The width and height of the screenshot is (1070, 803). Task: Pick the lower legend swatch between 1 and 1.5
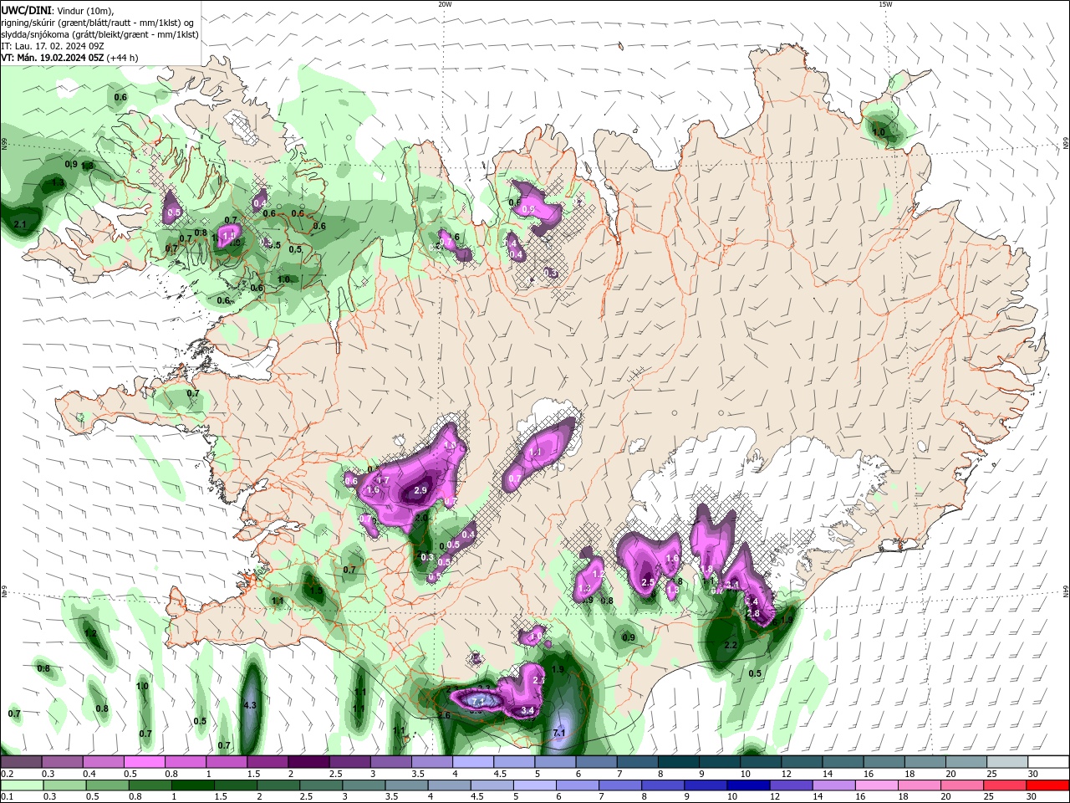[193, 785]
